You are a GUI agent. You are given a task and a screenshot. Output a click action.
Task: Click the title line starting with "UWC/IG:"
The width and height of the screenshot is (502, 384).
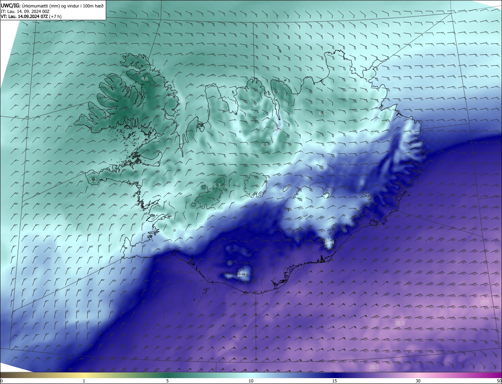(52, 5)
